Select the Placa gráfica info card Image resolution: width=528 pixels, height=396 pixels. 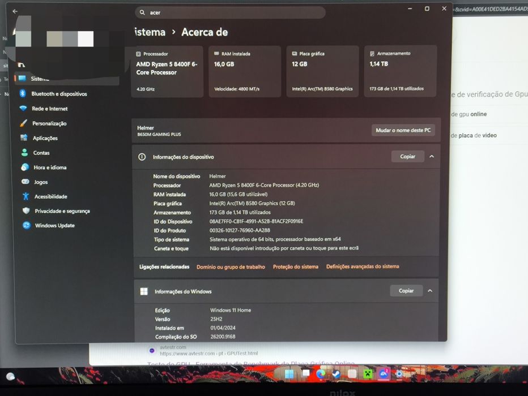tap(322, 72)
